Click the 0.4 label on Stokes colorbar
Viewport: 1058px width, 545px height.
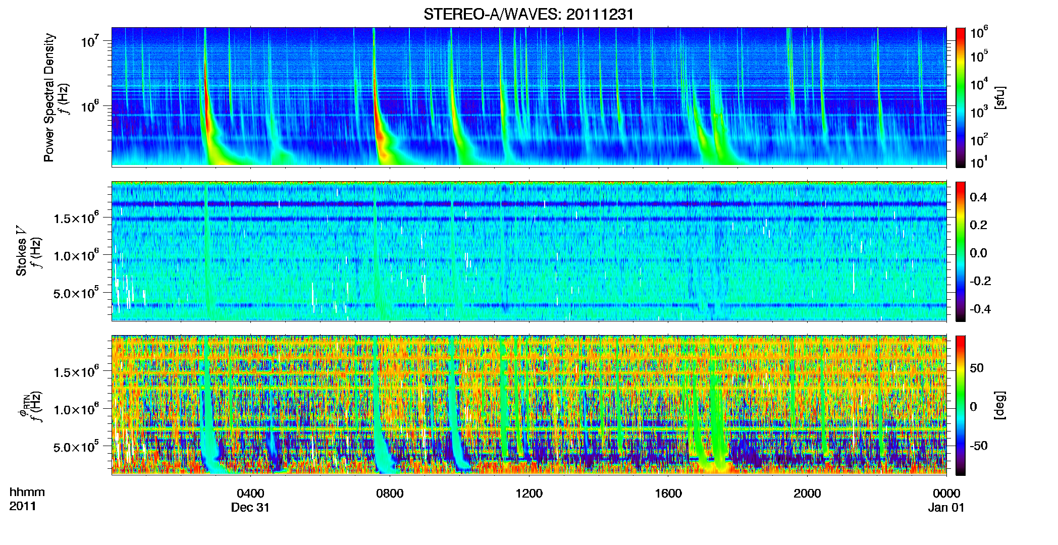pos(978,197)
